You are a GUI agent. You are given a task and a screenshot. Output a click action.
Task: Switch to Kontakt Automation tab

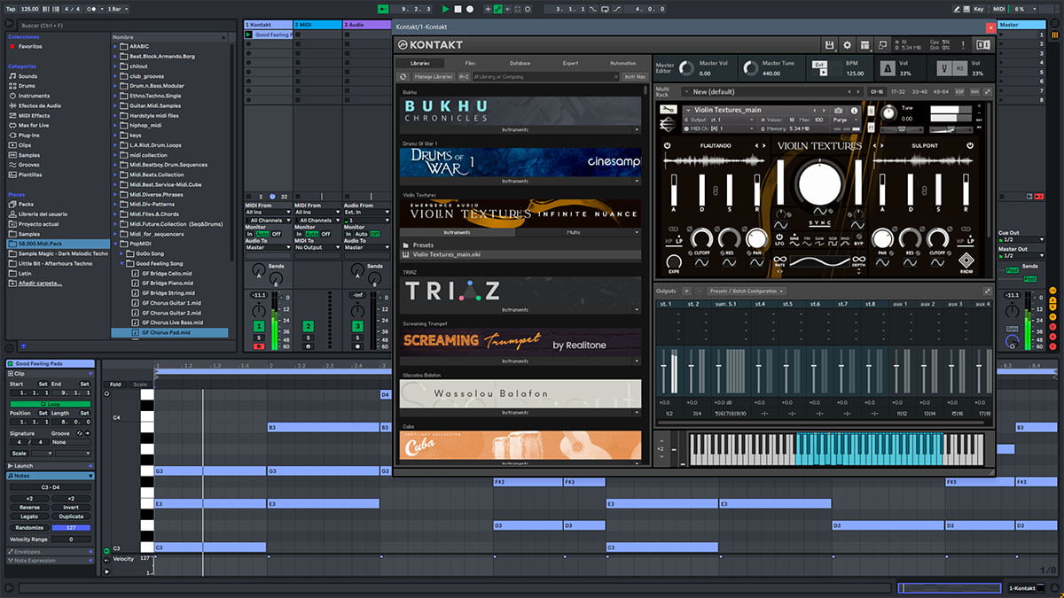point(622,63)
